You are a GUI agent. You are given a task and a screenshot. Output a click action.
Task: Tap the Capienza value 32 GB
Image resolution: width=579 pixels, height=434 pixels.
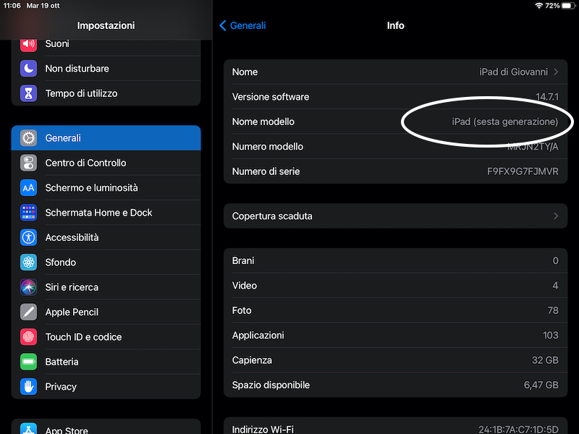pyautogui.click(x=545, y=360)
